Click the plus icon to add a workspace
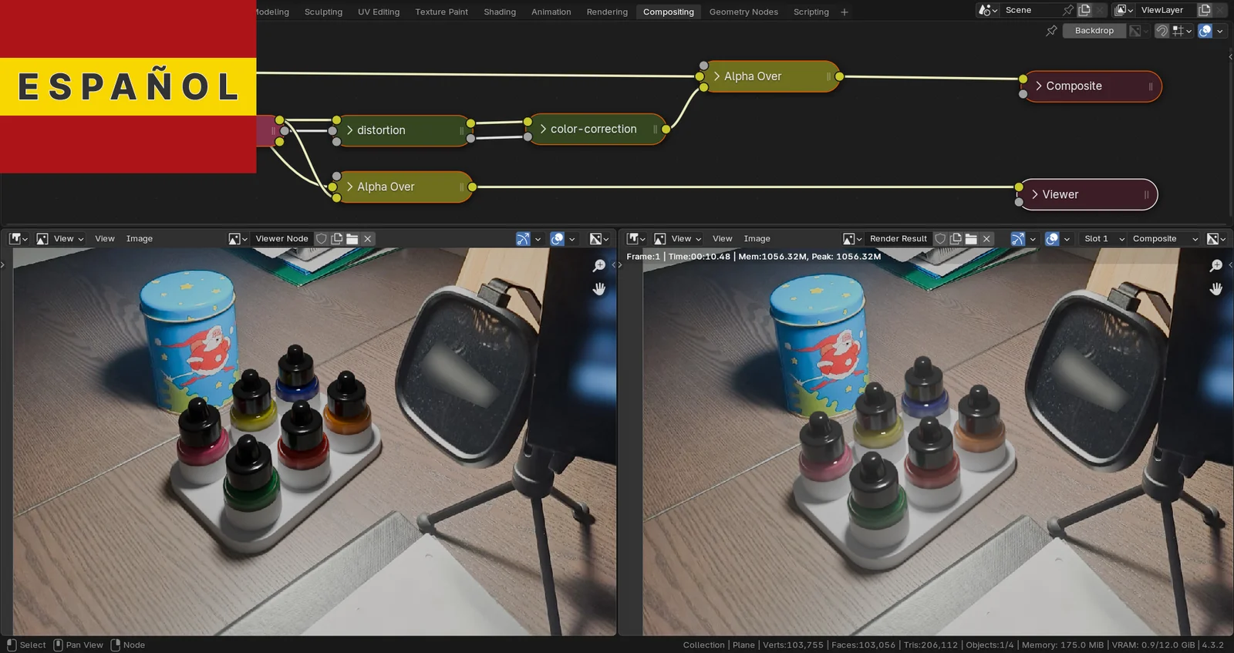This screenshot has height=653, width=1234. tap(845, 12)
